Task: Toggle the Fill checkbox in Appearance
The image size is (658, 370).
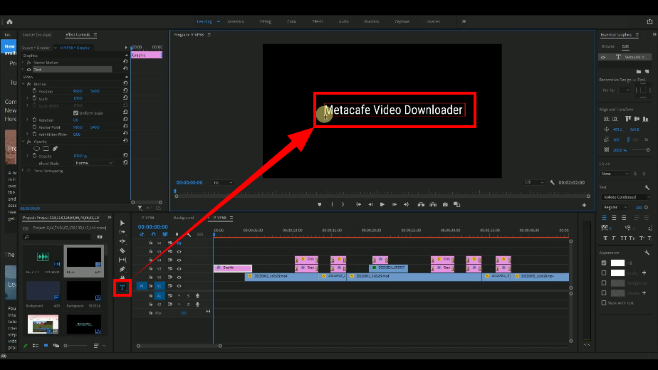Action: [604, 263]
